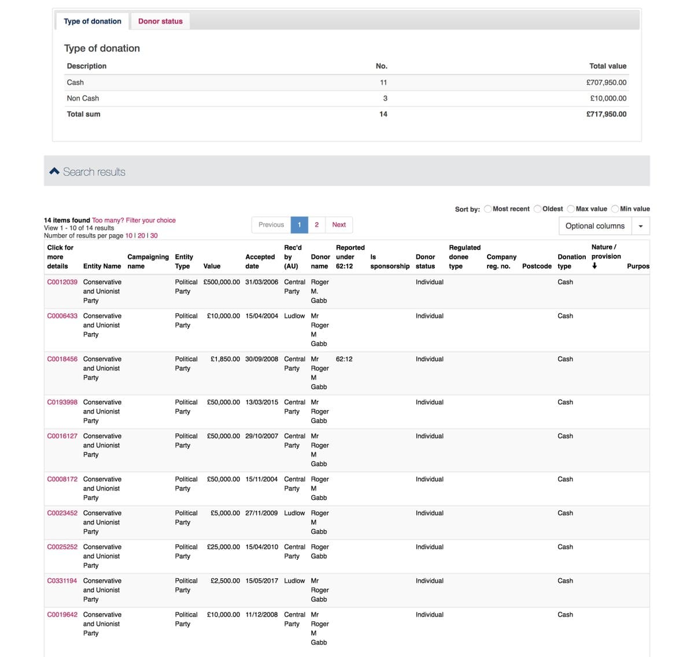Show 20 results per page

coord(141,235)
